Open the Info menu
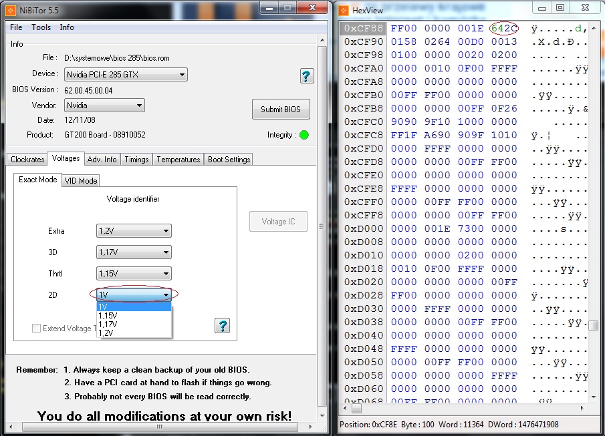Image resolution: width=605 pixels, height=436 pixels. [x=67, y=27]
